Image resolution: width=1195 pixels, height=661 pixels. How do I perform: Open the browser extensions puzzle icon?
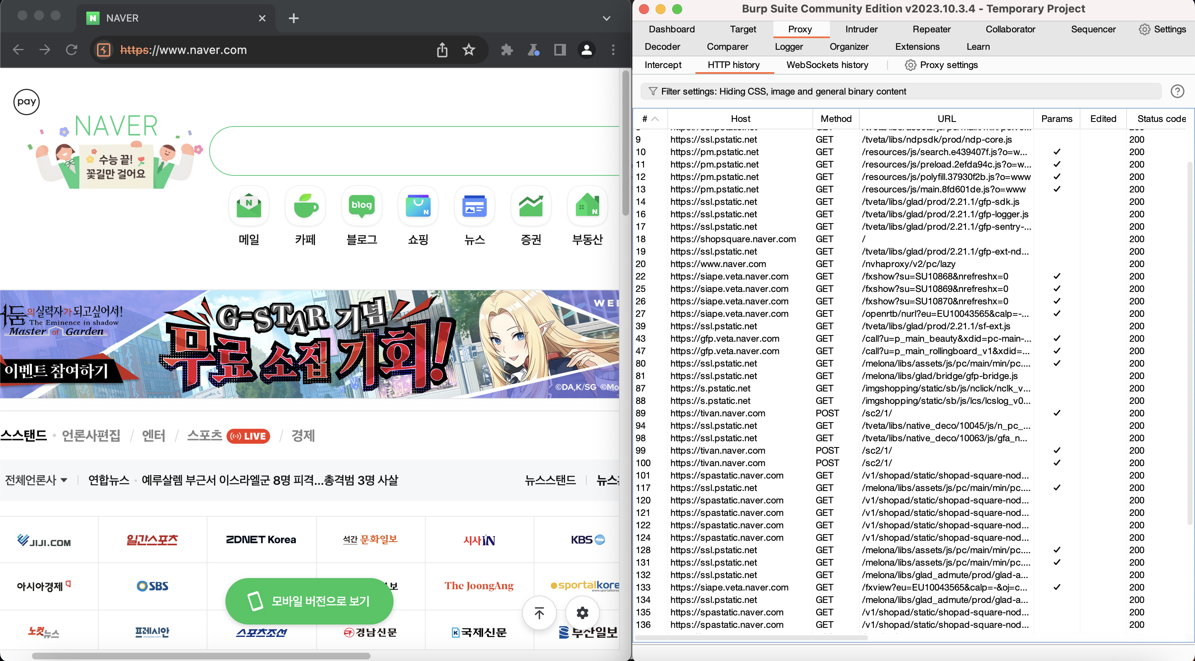coord(507,50)
